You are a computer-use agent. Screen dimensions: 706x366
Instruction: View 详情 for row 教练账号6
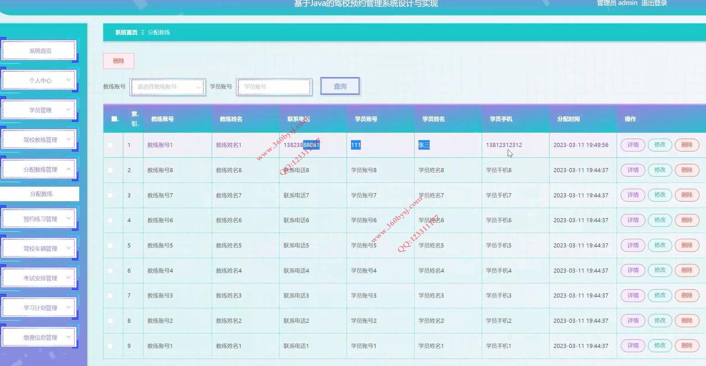pos(633,220)
